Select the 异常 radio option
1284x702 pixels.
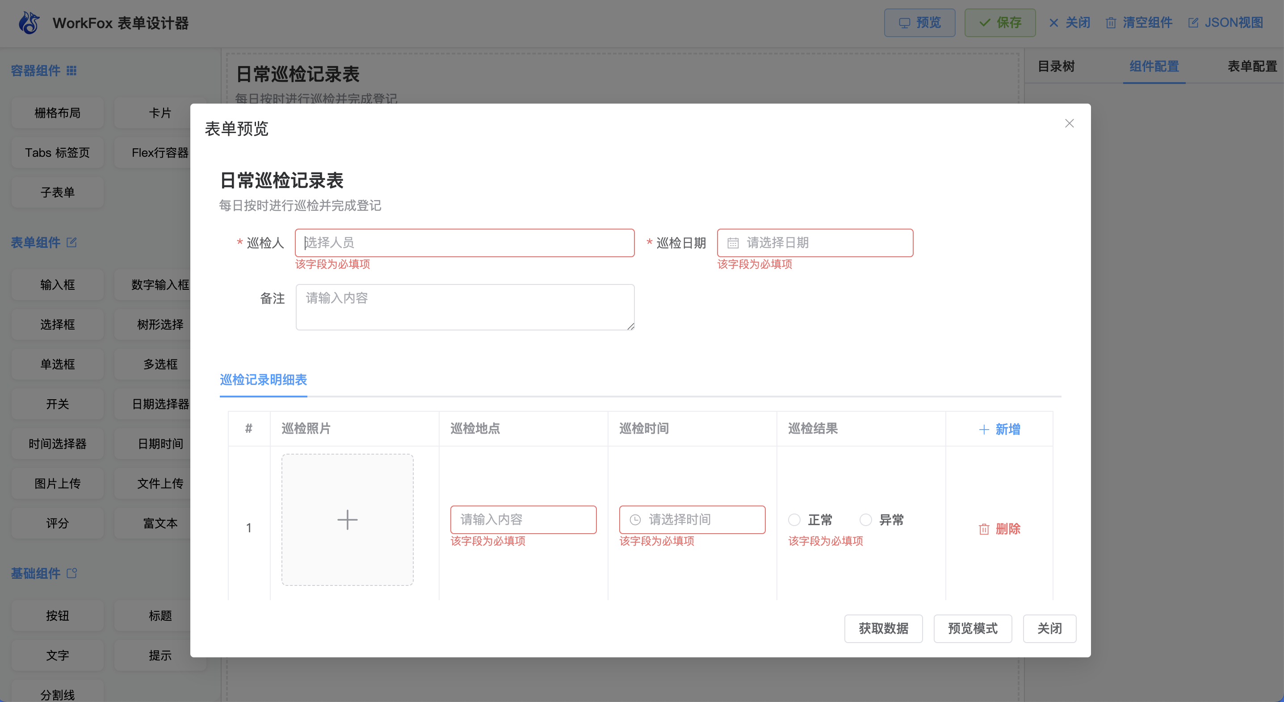866,520
